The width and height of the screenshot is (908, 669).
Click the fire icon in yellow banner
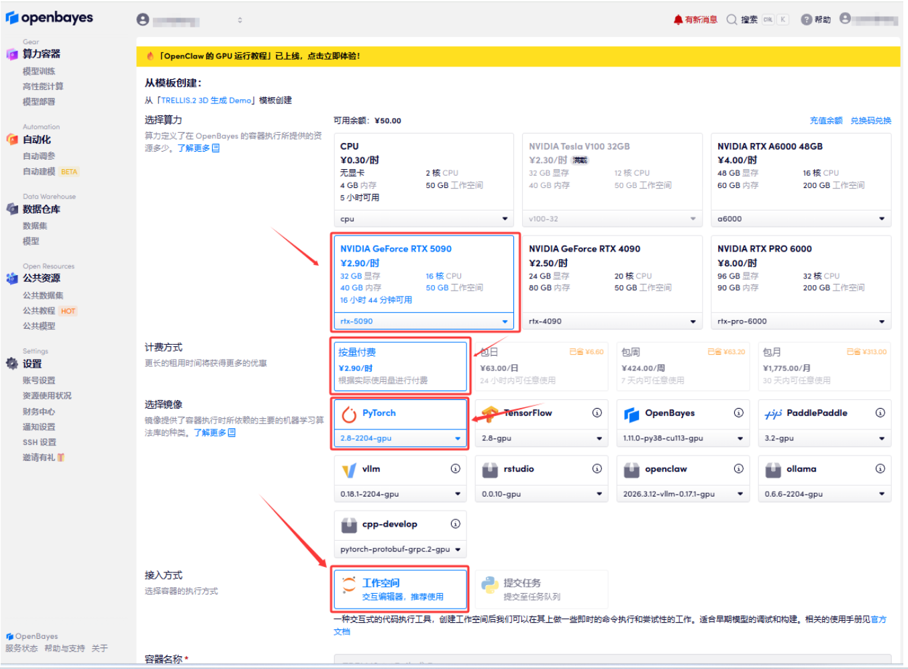150,56
